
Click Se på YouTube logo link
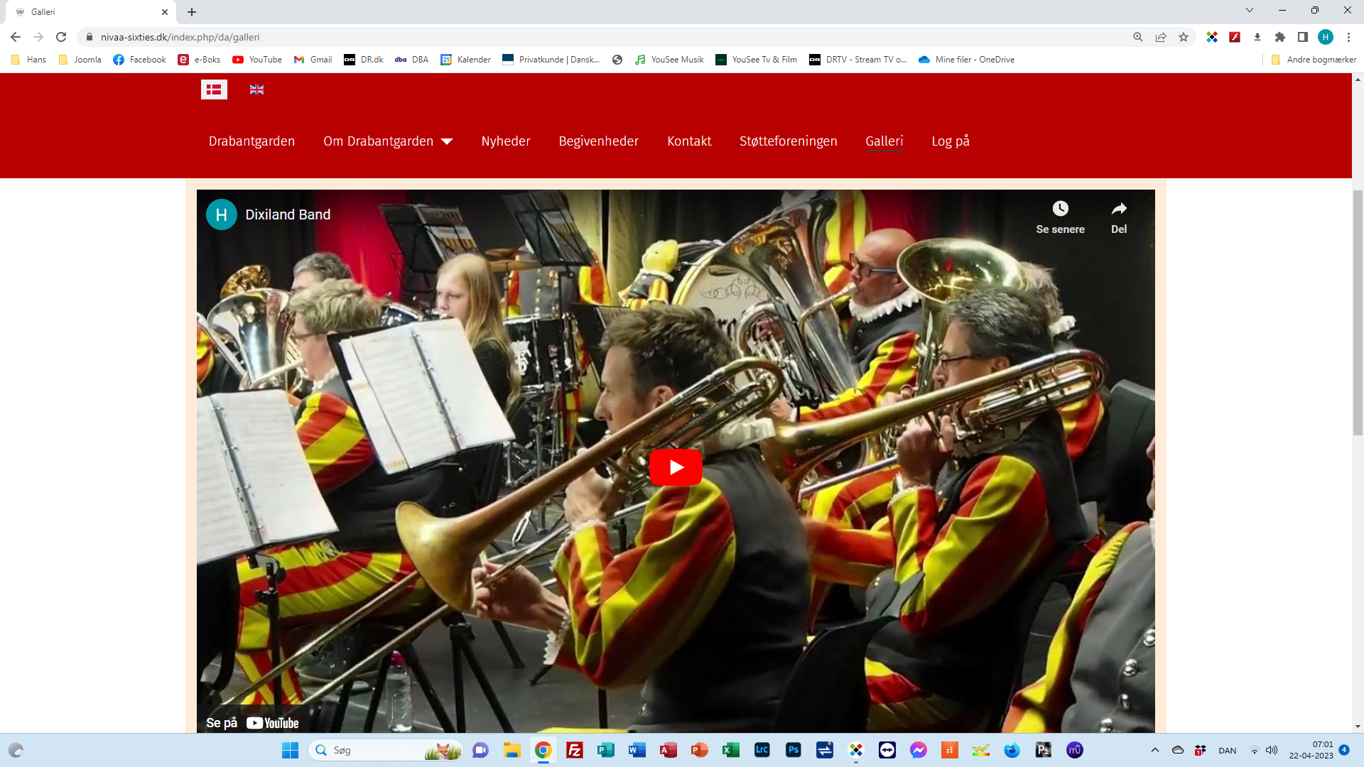click(252, 723)
